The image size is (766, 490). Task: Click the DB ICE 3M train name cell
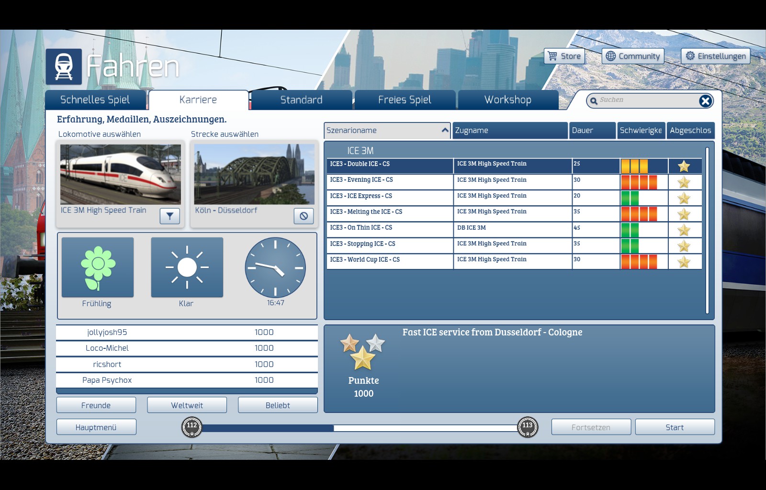513,230
